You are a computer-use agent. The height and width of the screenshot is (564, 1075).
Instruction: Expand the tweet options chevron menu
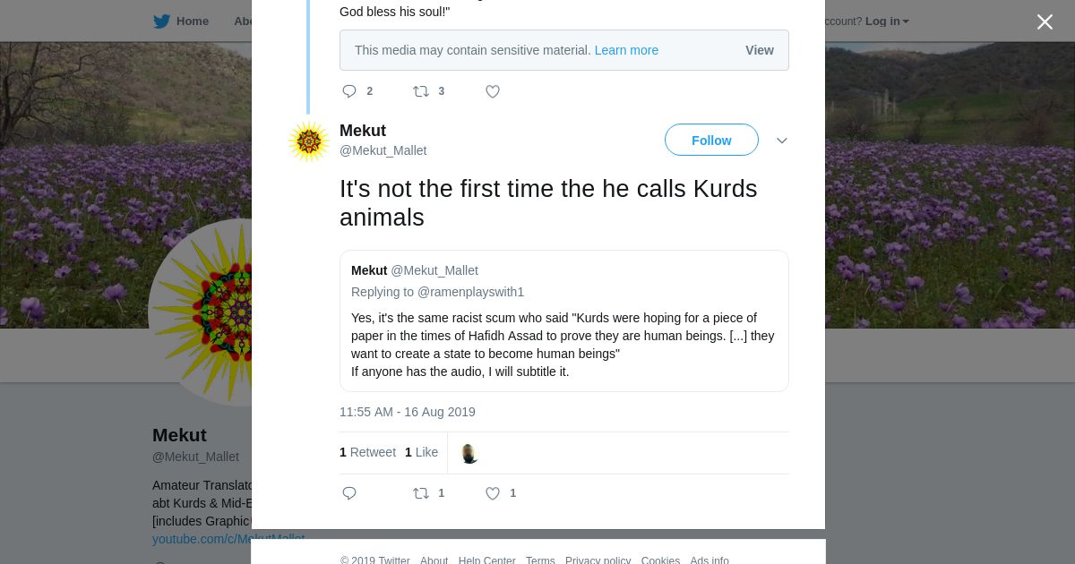click(782, 141)
